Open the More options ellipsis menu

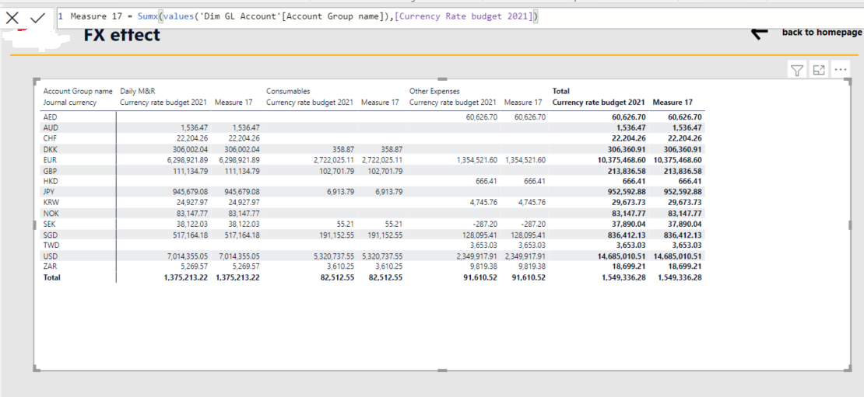point(840,70)
